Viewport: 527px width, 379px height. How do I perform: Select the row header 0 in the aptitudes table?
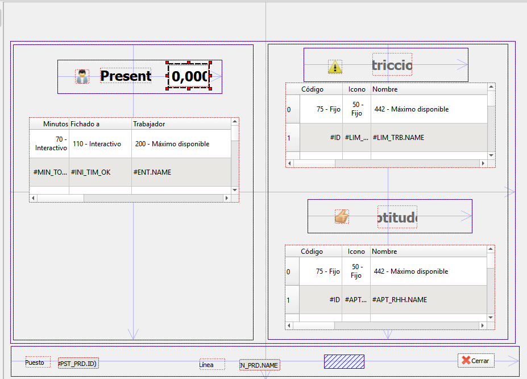pos(292,271)
